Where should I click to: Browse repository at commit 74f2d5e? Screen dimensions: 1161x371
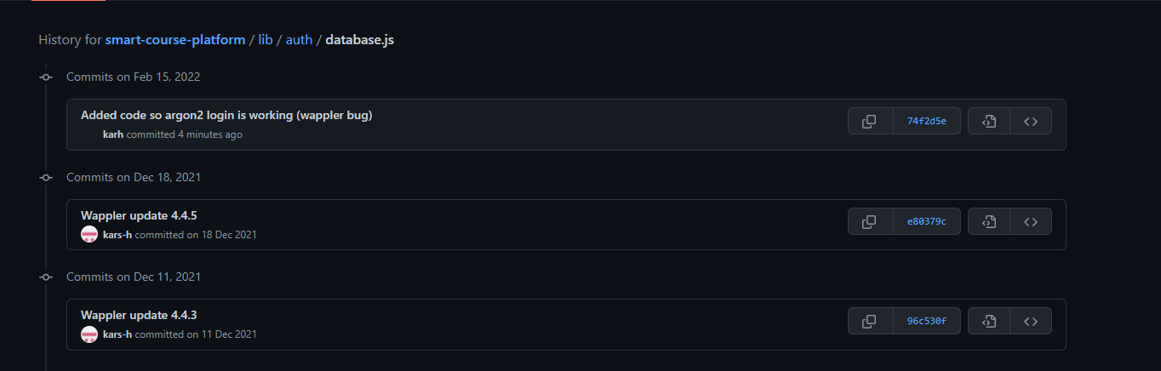pyautogui.click(x=1030, y=122)
